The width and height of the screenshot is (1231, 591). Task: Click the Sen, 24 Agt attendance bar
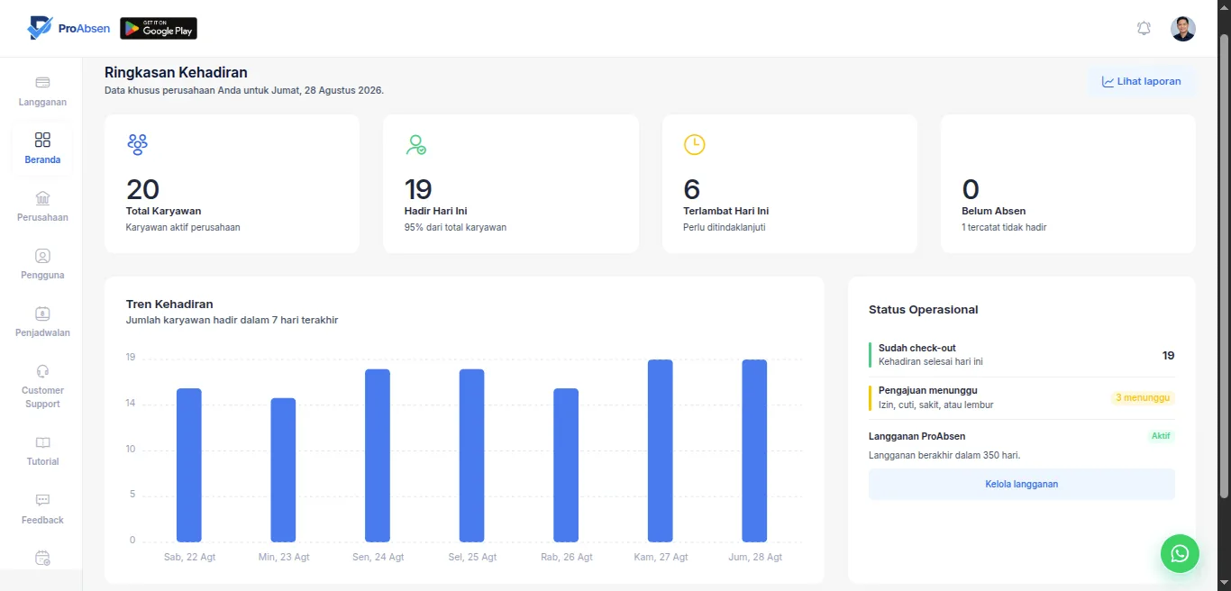378,455
